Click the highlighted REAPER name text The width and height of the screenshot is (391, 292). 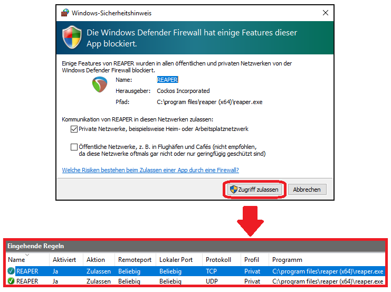click(167, 80)
